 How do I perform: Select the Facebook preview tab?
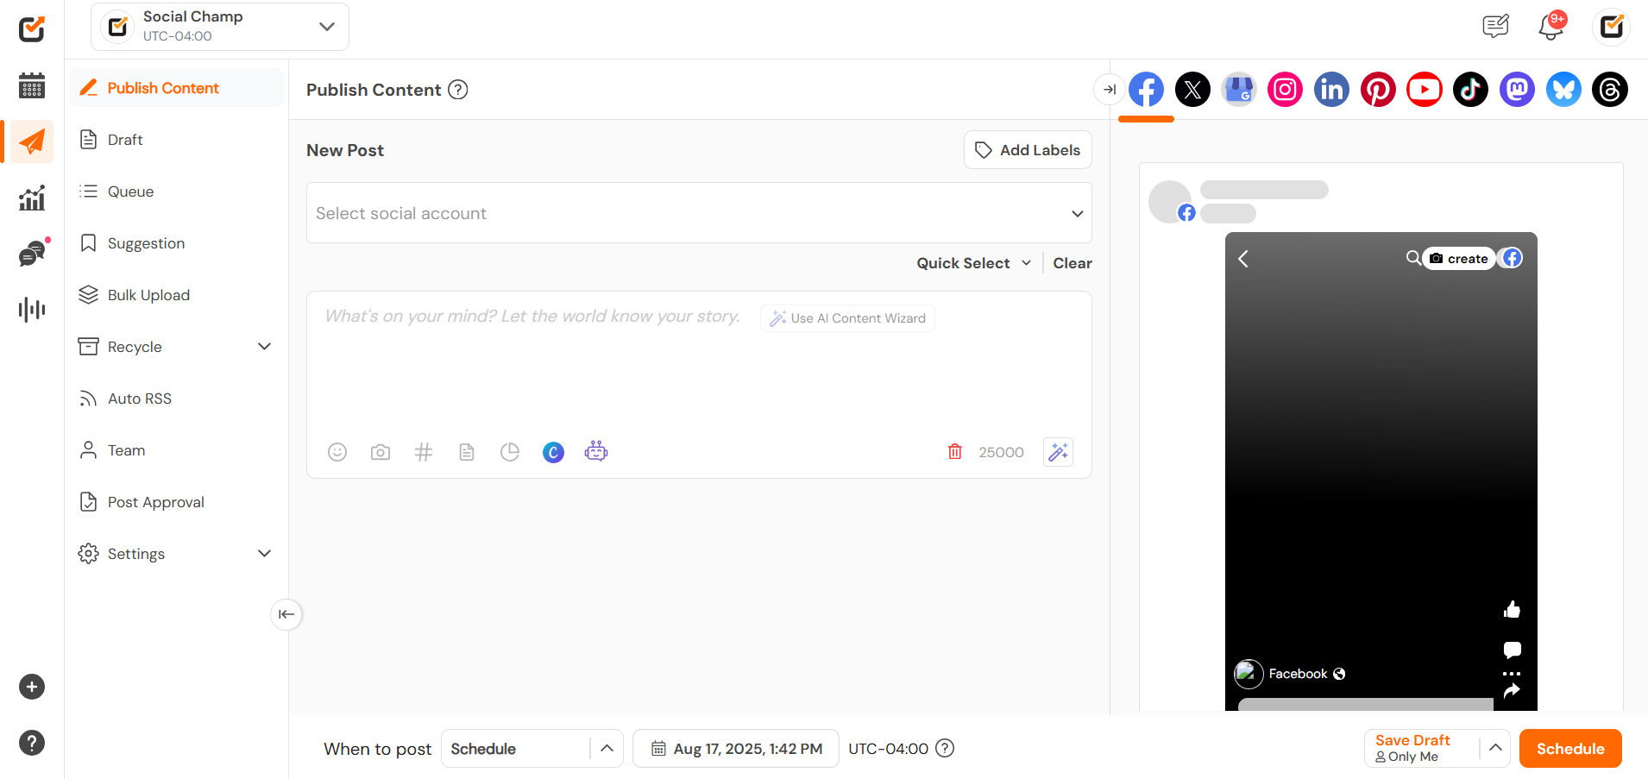pyautogui.click(x=1146, y=89)
